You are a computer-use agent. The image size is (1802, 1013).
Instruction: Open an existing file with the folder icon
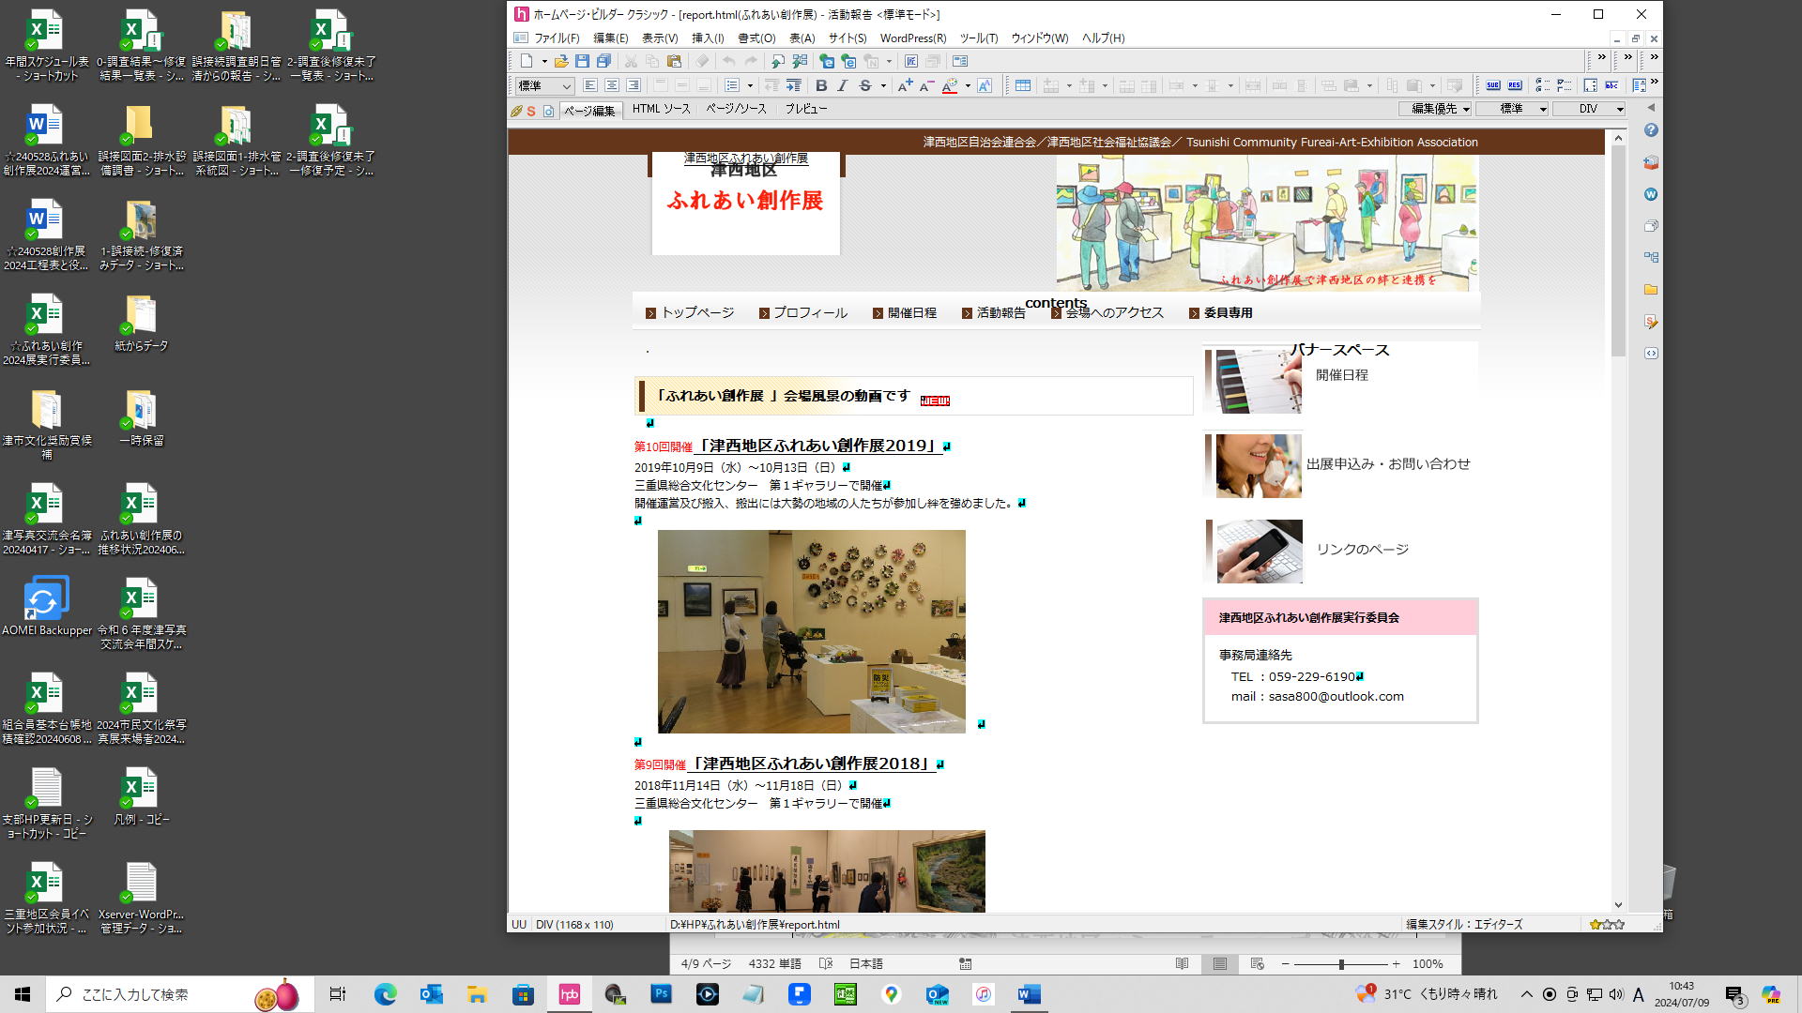(x=560, y=61)
